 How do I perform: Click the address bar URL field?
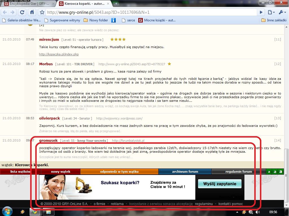pos(151,12)
